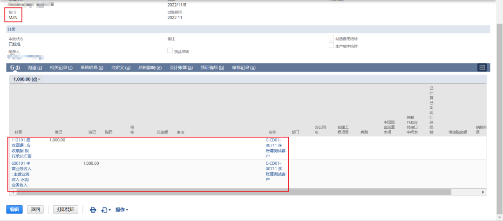Open the 会计账簿 (a) tab
Viewport: 503px width, 221px height.
(181, 67)
